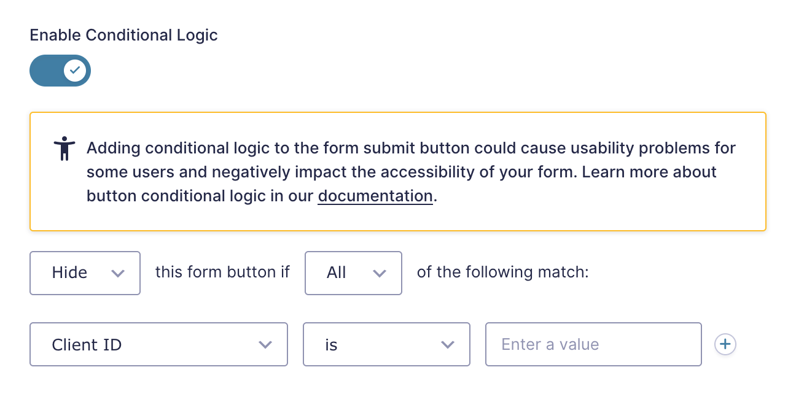Click the blue track of the conditional logic switch
Screen dimensions: 796x394
pos(46,71)
